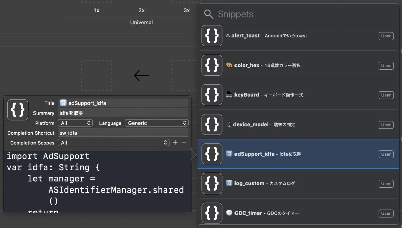Open the Language dropdown set to Generic
The height and width of the screenshot is (228, 402).
click(156, 123)
